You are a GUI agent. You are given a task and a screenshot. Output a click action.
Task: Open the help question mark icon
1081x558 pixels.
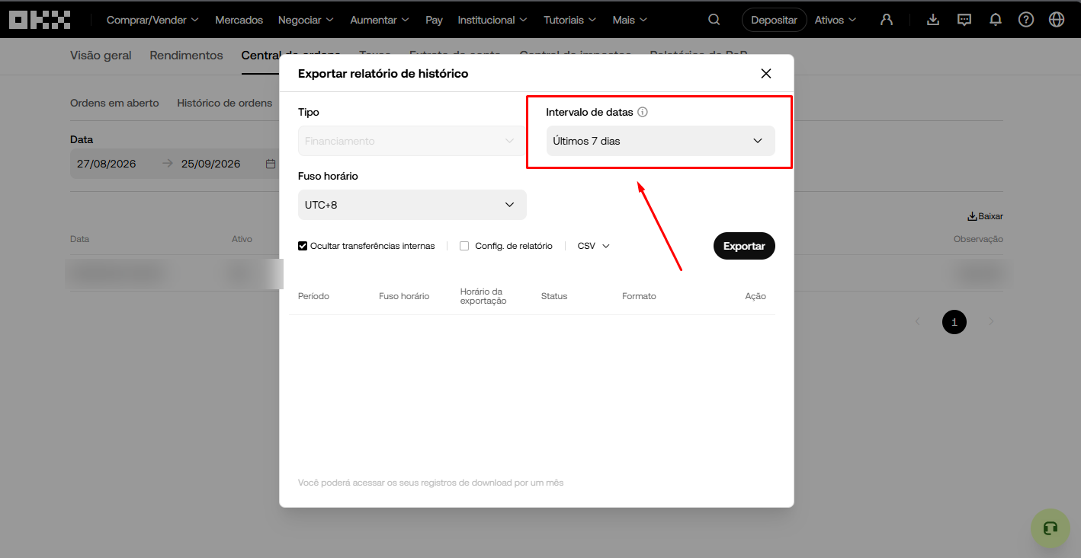pos(1026,20)
